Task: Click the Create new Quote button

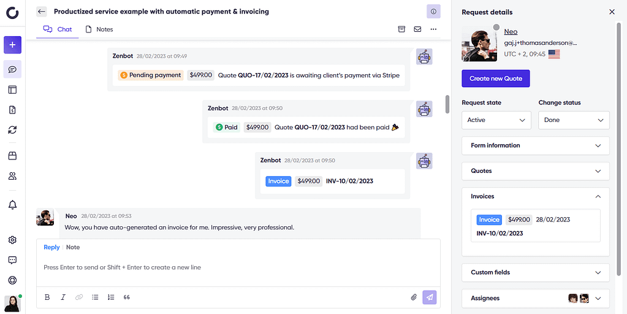Action: [x=496, y=78]
